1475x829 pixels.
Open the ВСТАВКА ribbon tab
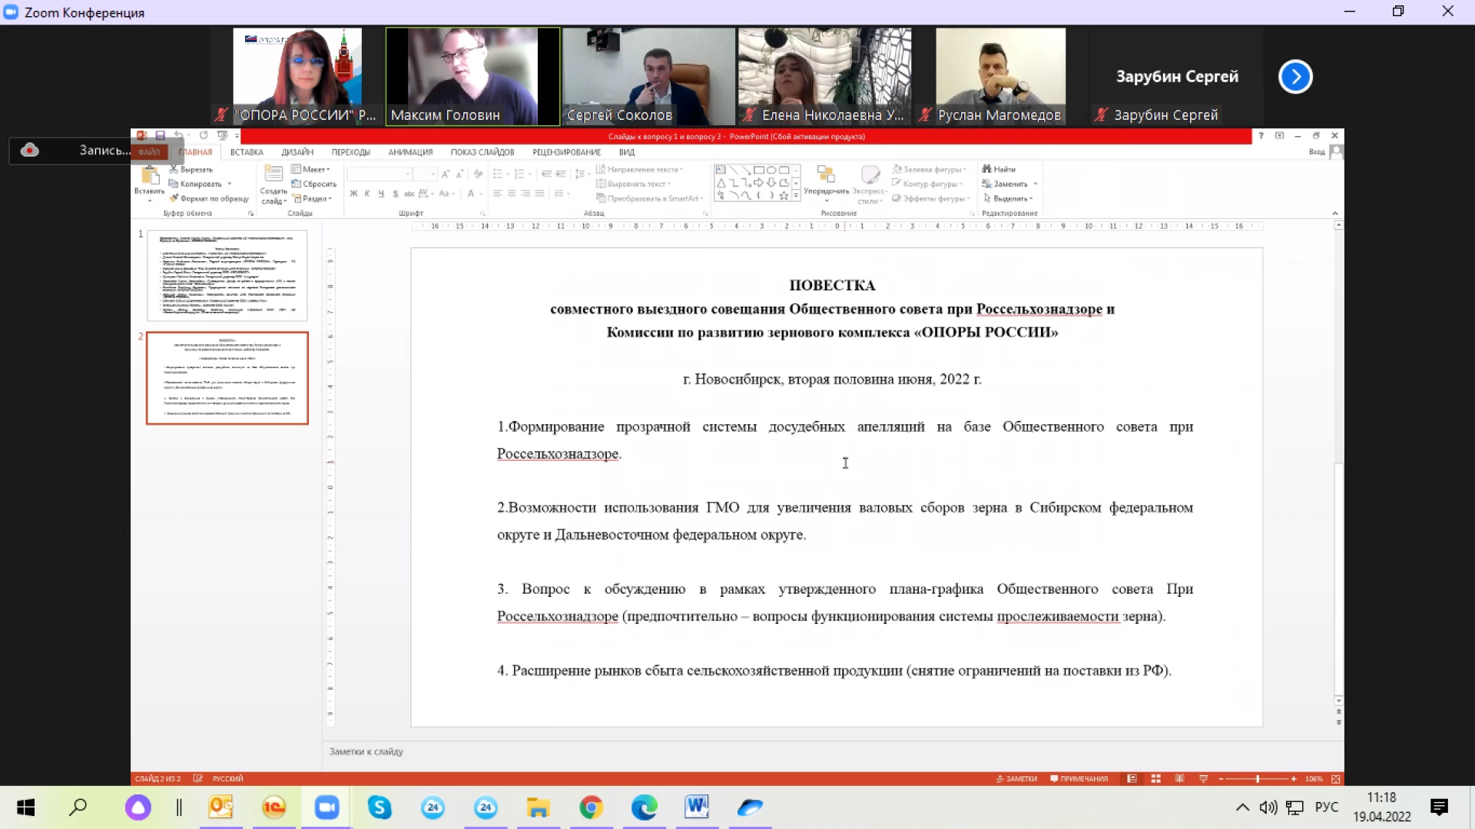click(x=247, y=152)
